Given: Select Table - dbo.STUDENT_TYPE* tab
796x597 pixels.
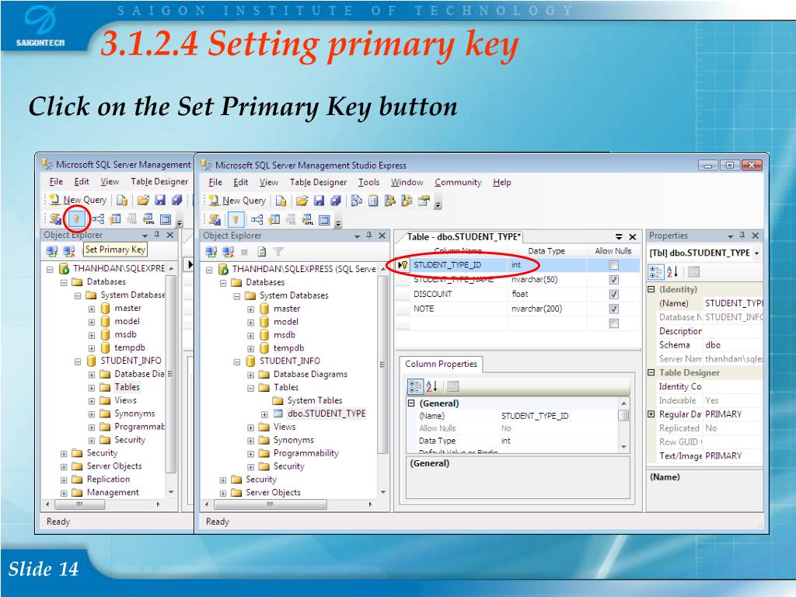Looking at the screenshot, I should click(x=464, y=237).
